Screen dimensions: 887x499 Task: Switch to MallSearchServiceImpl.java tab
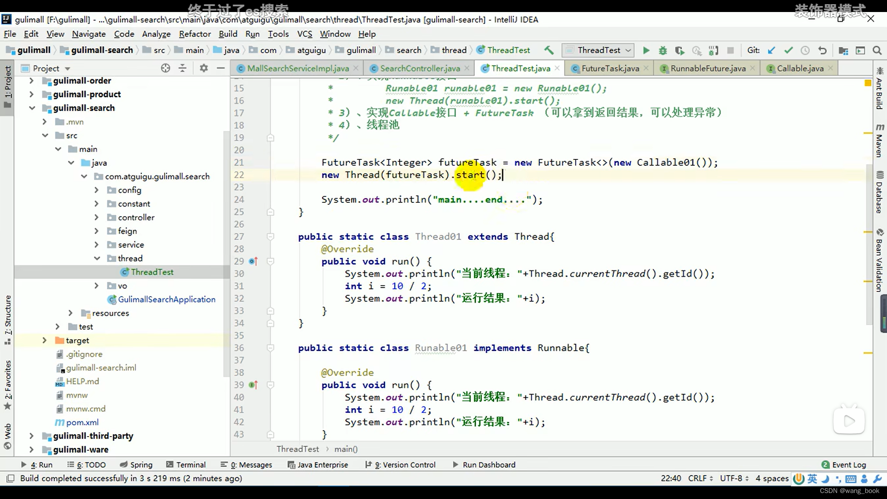tap(298, 68)
